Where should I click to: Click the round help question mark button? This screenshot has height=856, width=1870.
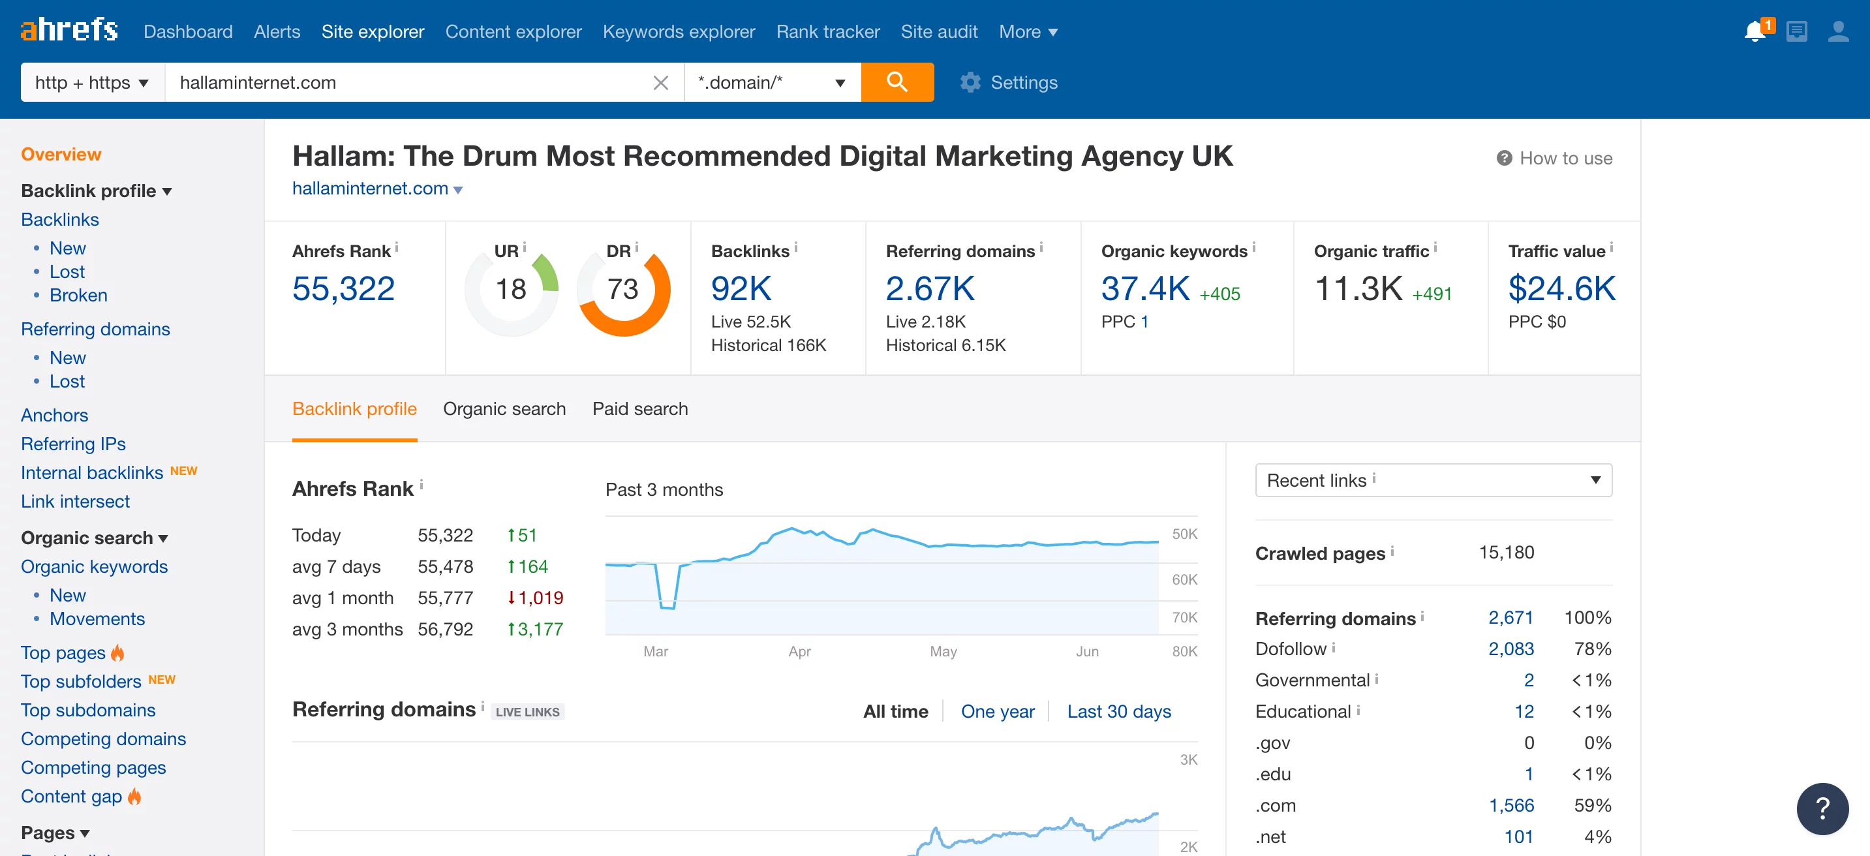[1822, 808]
